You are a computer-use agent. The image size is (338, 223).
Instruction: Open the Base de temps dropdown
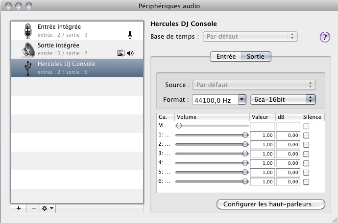pyautogui.click(x=250, y=36)
